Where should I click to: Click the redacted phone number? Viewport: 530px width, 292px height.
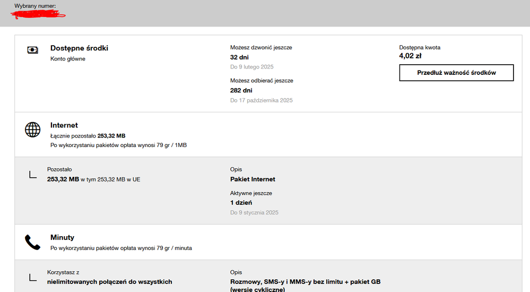pyautogui.click(x=38, y=14)
